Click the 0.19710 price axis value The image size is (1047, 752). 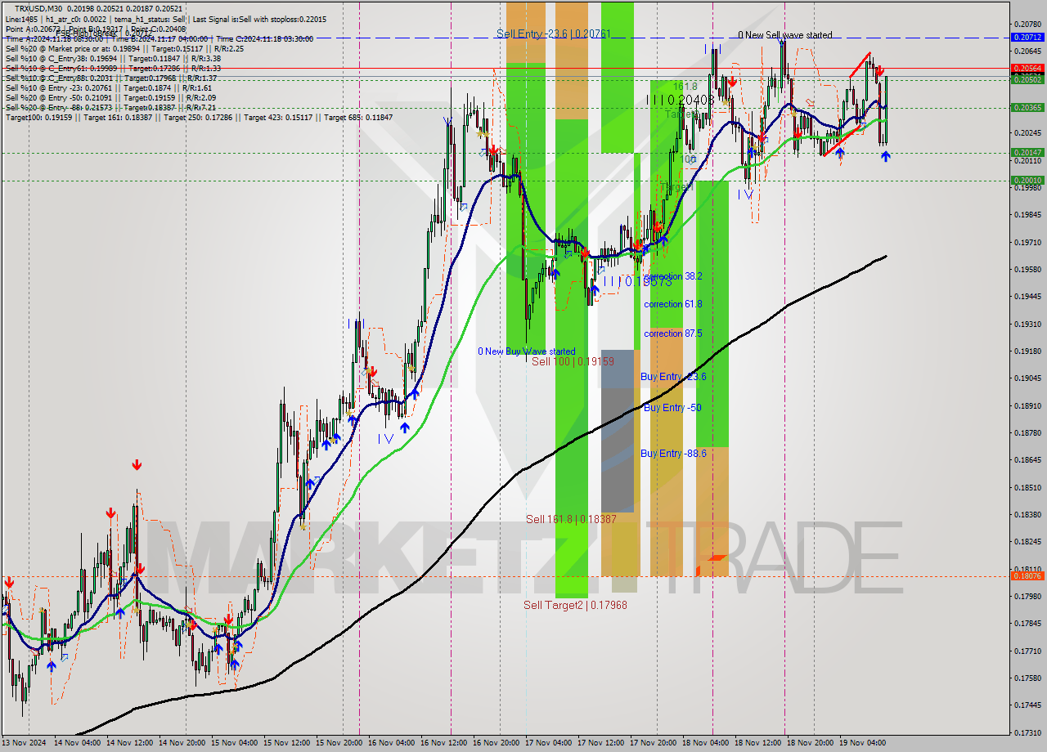[x=1027, y=243]
